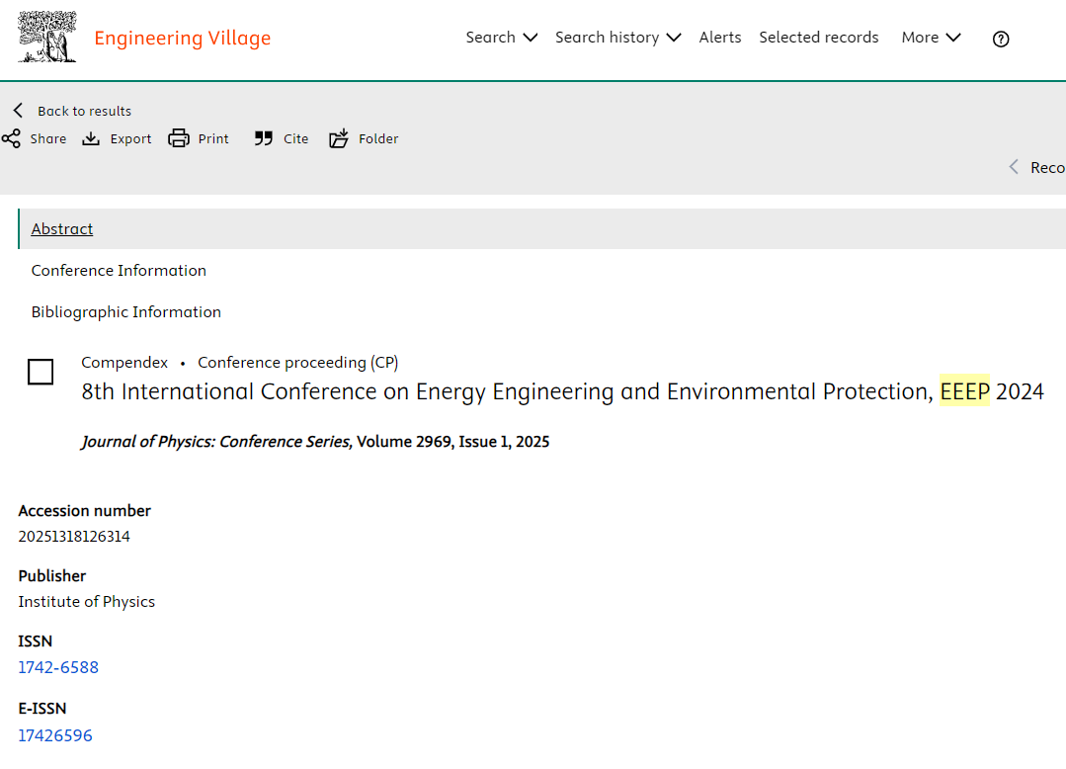The image size is (1066, 769).
Task: Switch to the Conference Information section
Action: 119,270
